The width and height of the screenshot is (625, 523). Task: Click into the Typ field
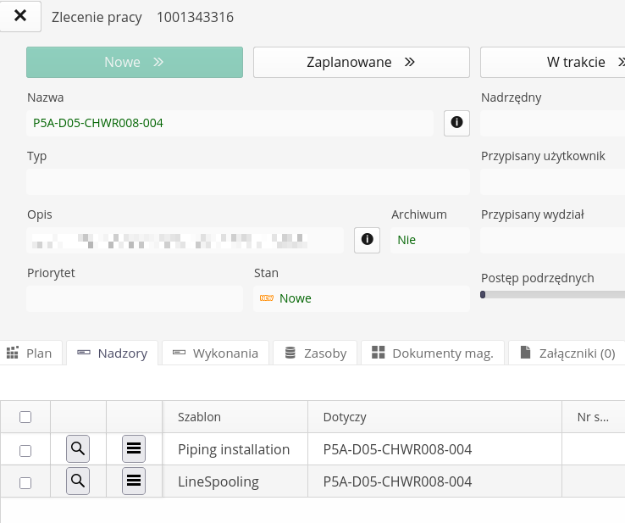pos(247,182)
